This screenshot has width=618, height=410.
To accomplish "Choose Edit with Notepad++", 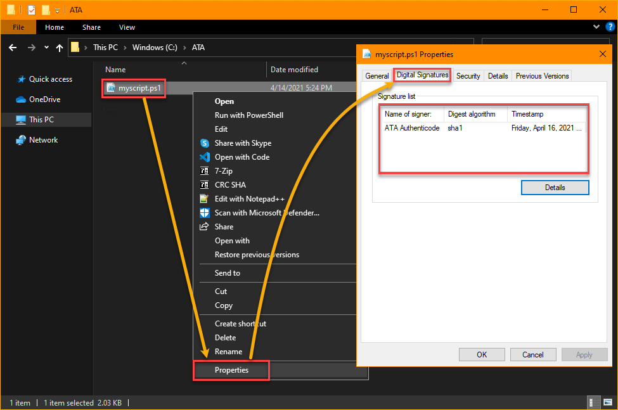I will 250,199.
